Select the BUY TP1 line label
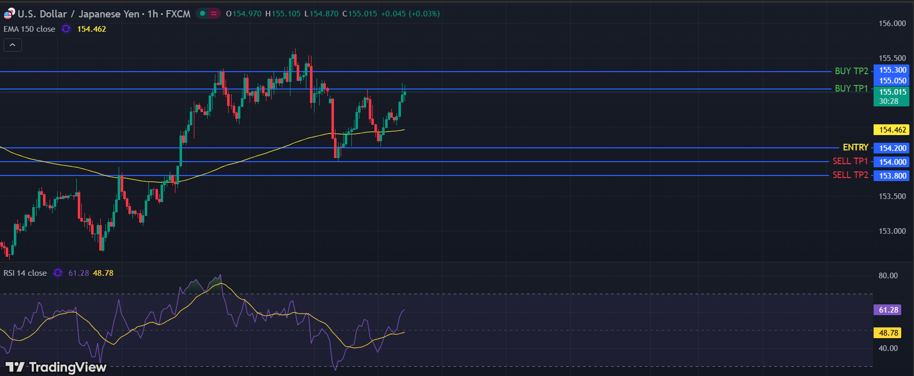This screenshot has width=914, height=376. (x=851, y=89)
